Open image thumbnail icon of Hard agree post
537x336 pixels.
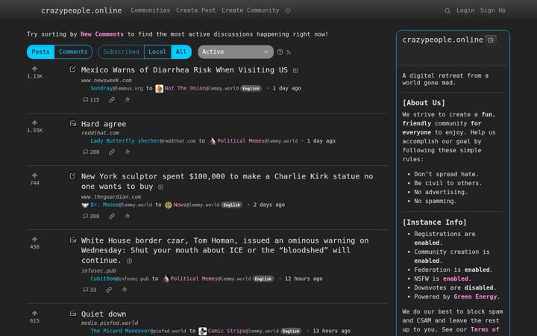(72, 123)
